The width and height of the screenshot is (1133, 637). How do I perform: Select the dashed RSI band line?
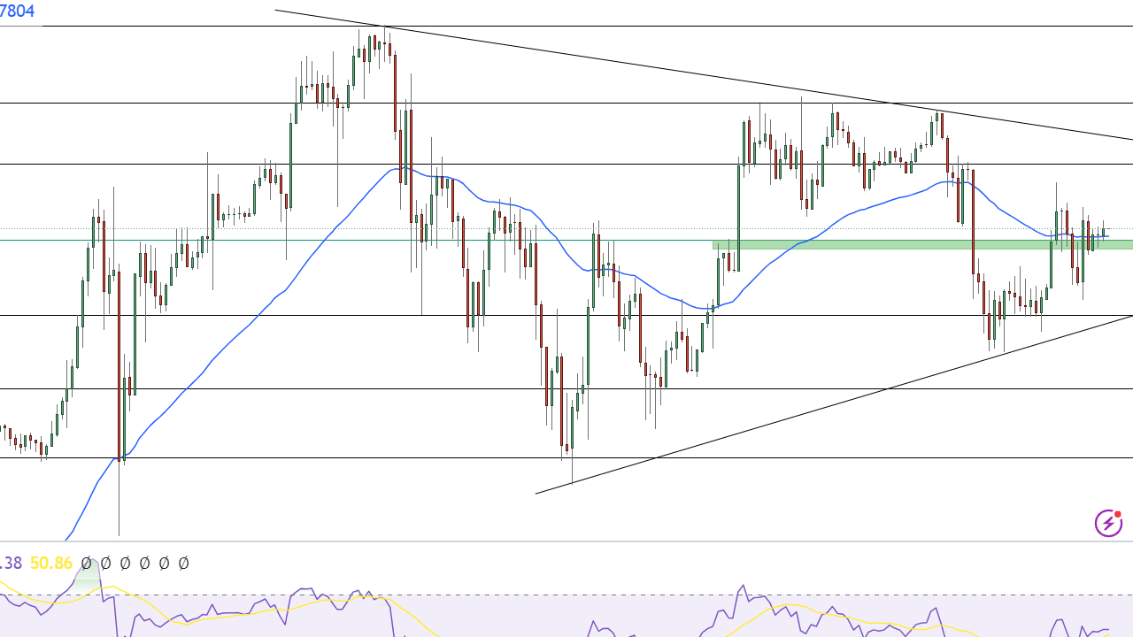pyautogui.click(x=566, y=594)
